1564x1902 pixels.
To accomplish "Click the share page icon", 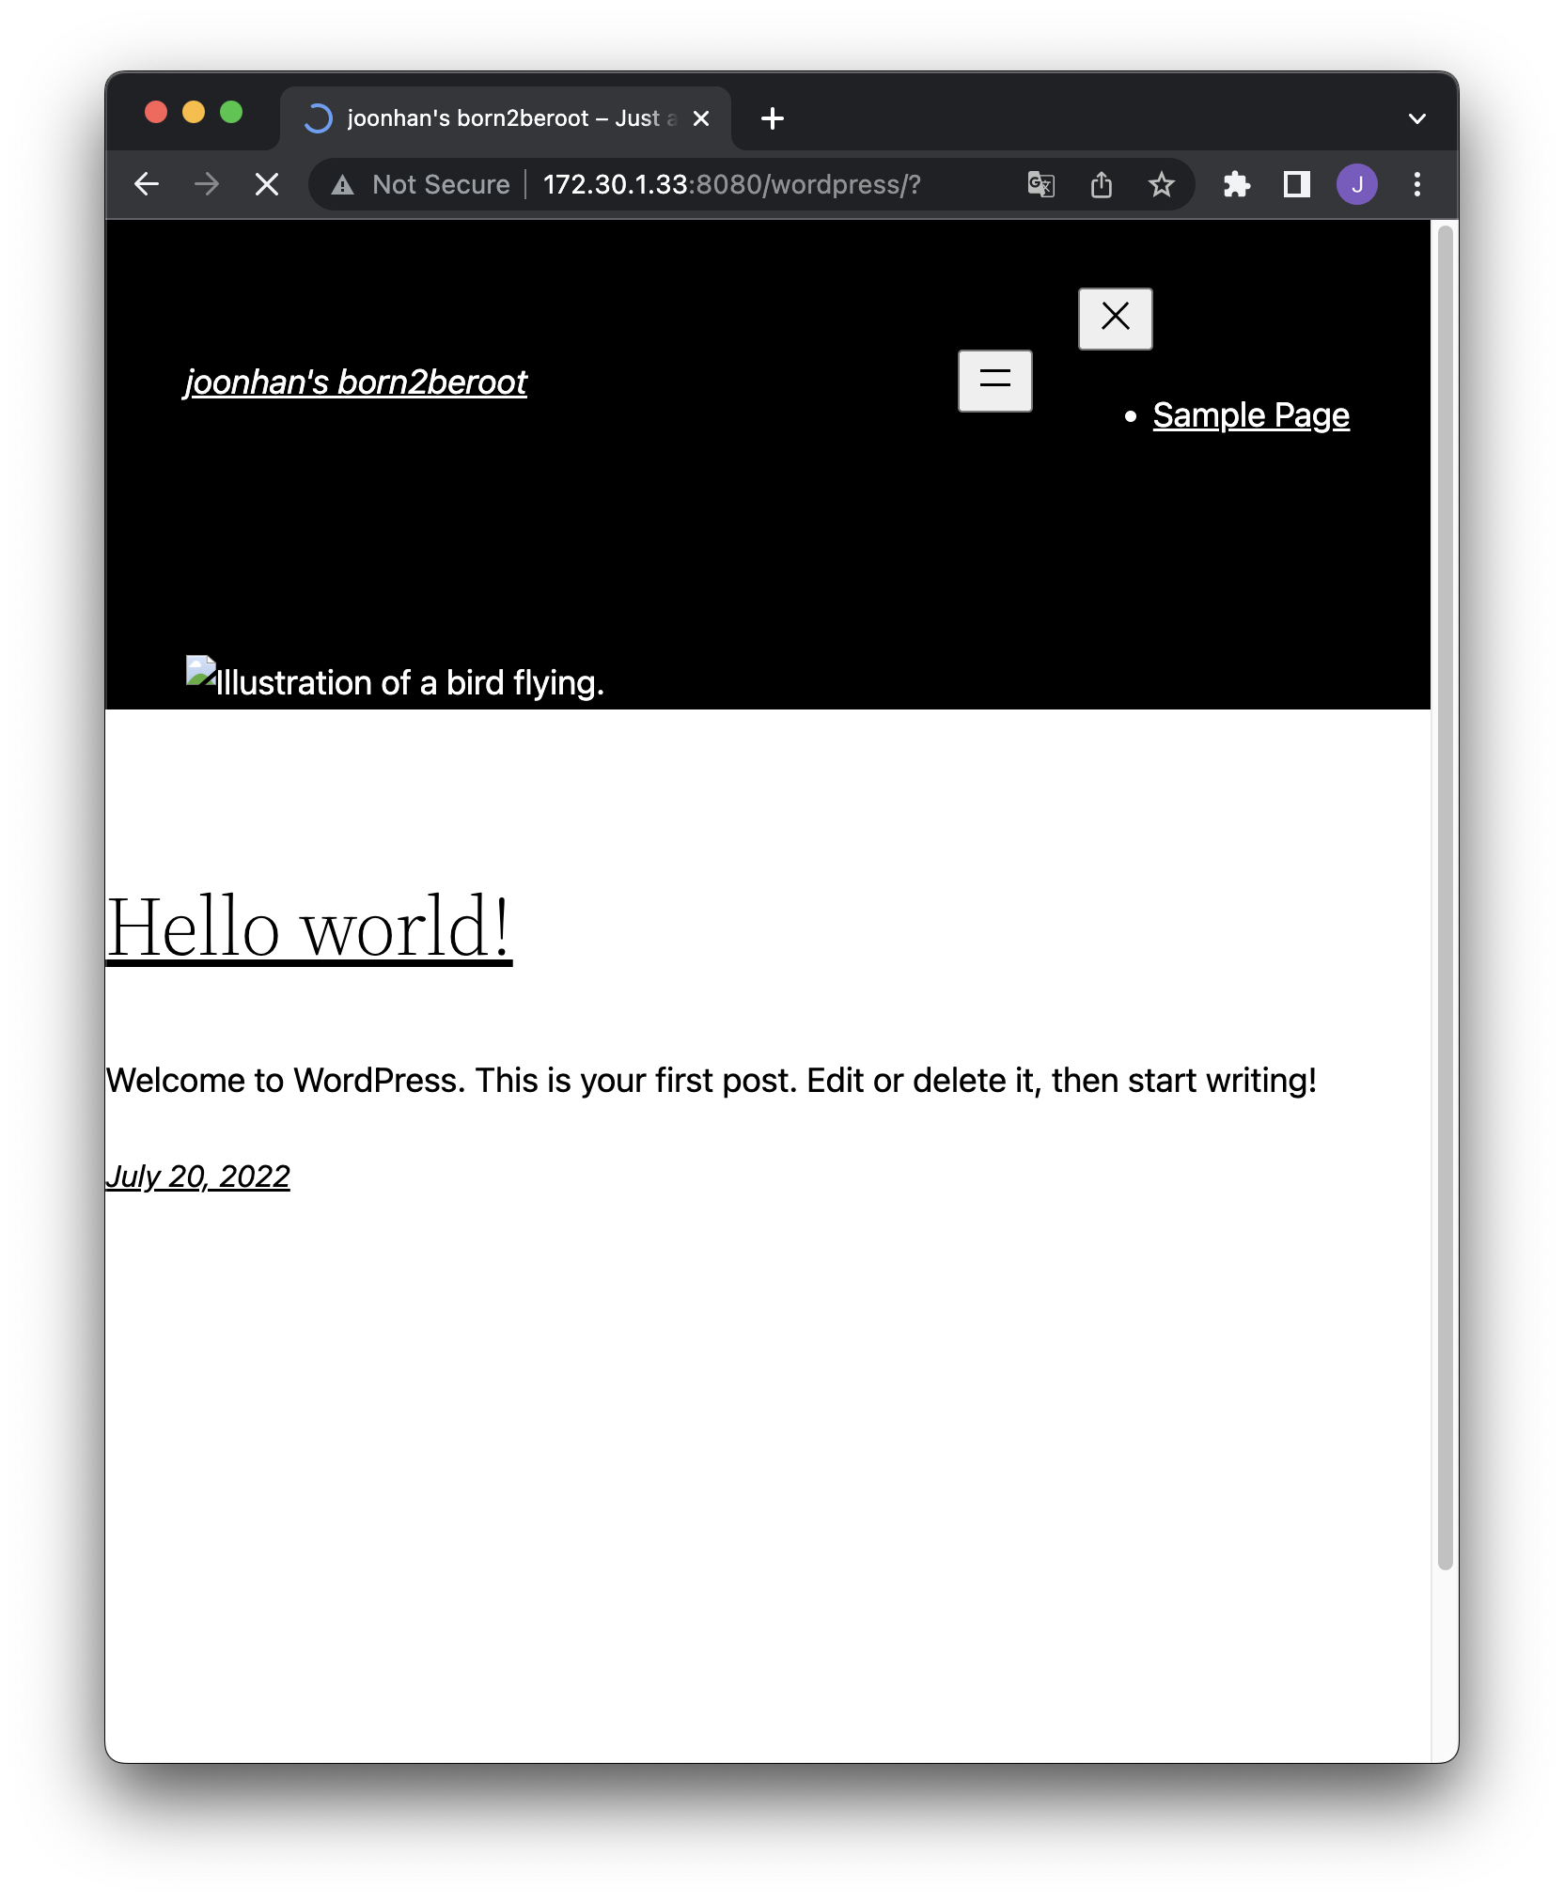I will coord(1101,184).
